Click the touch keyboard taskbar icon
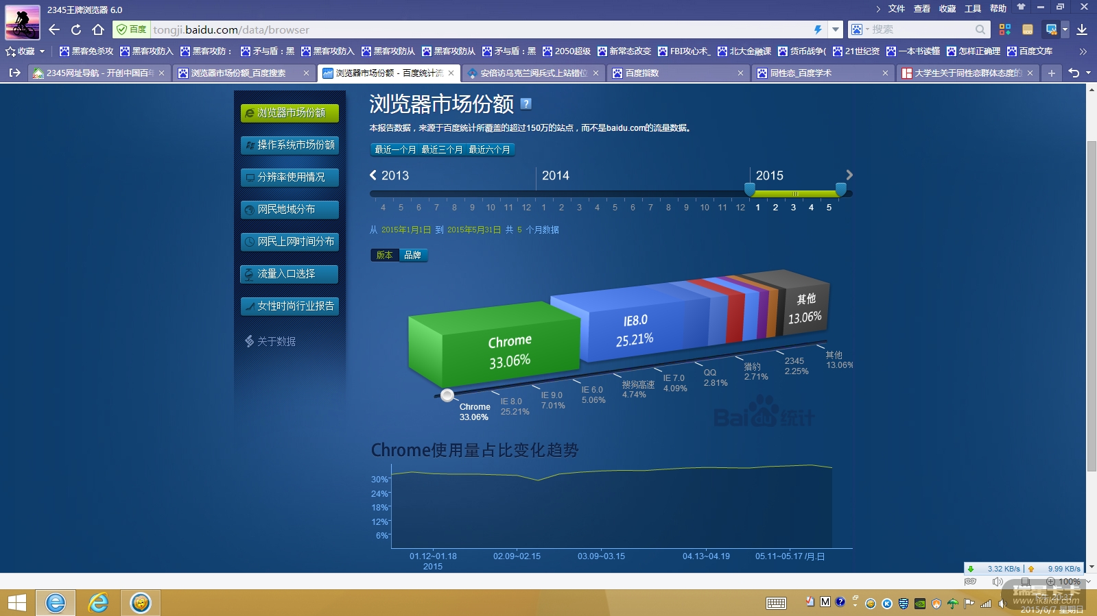This screenshot has width=1097, height=616. (777, 603)
